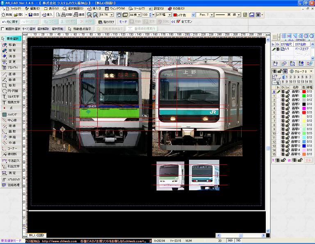The width and height of the screenshot is (315, 244).
Task: Toggle lock of layer 画層5
Action: (x=288, y=112)
